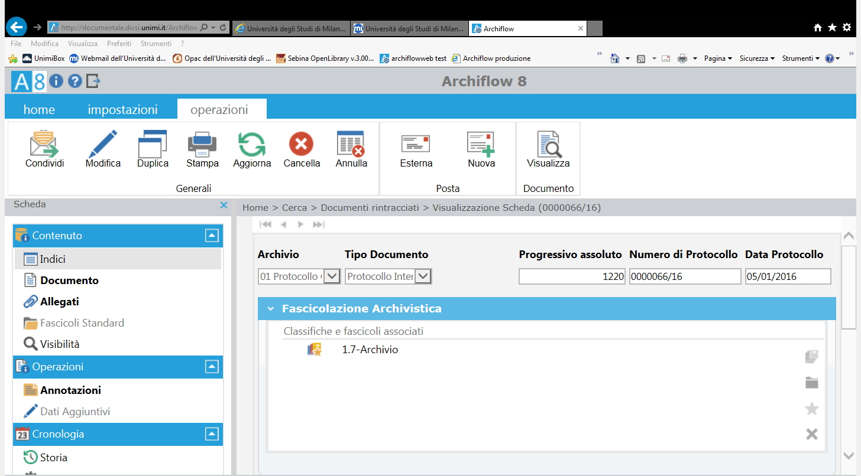Viewport: 861px width, 476px height.
Task: Click the Duplica icon
Action: pyautogui.click(x=153, y=144)
